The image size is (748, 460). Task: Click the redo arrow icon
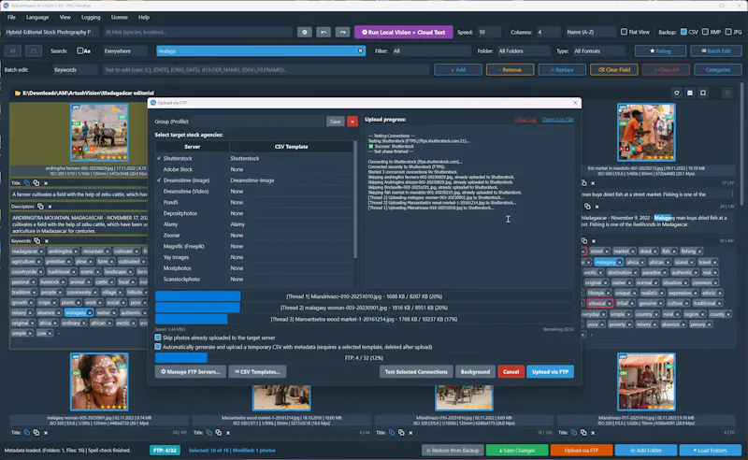coord(342,32)
